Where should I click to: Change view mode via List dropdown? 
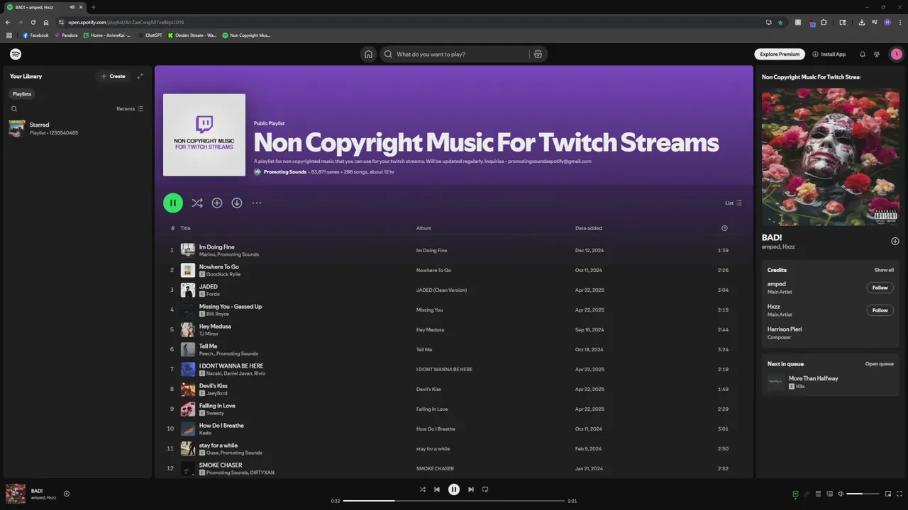point(733,203)
